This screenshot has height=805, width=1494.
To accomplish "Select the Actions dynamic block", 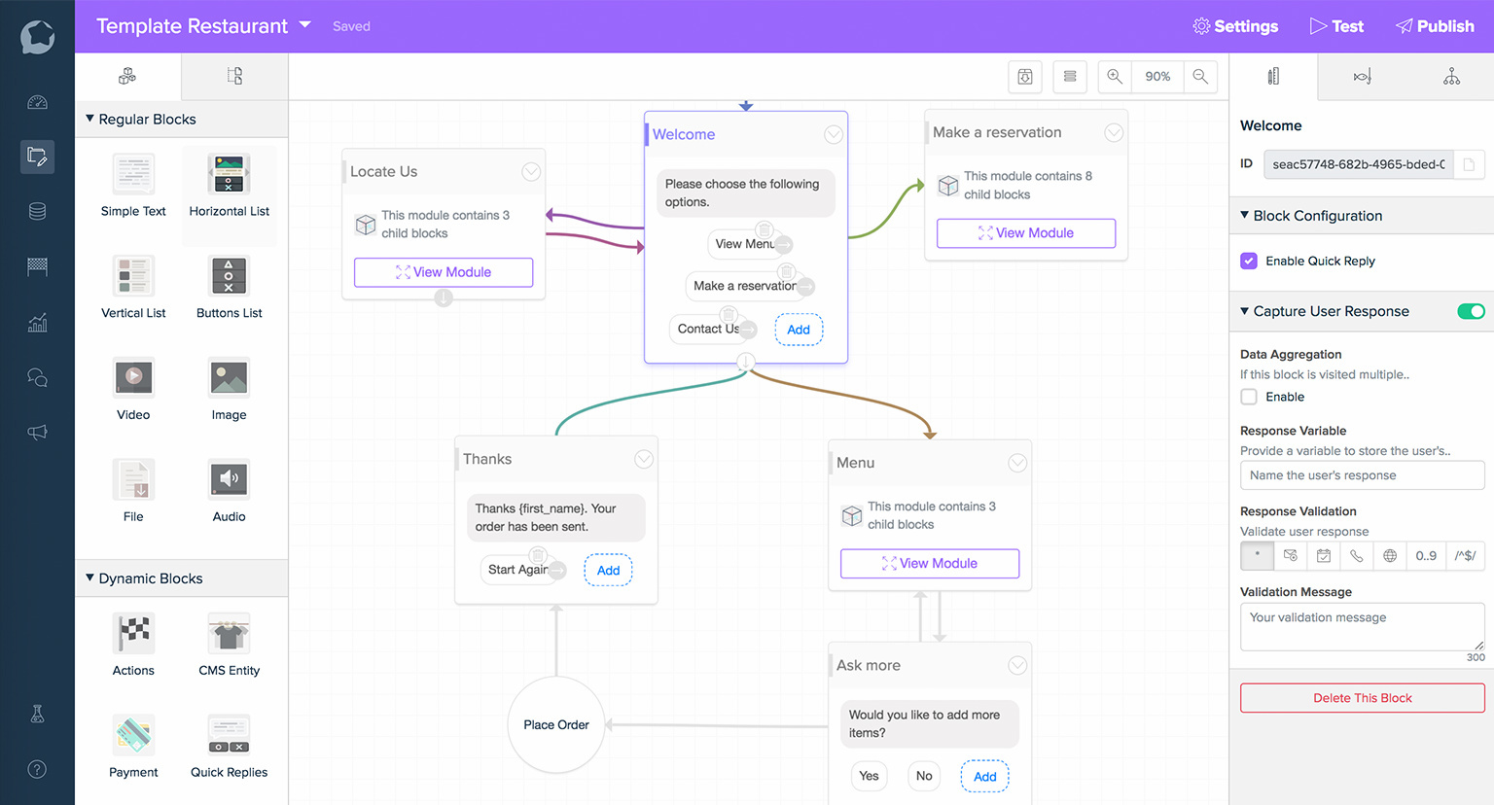I will coord(133,645).
